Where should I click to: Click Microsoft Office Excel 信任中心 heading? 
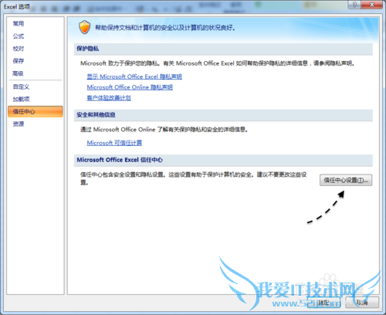120,160
